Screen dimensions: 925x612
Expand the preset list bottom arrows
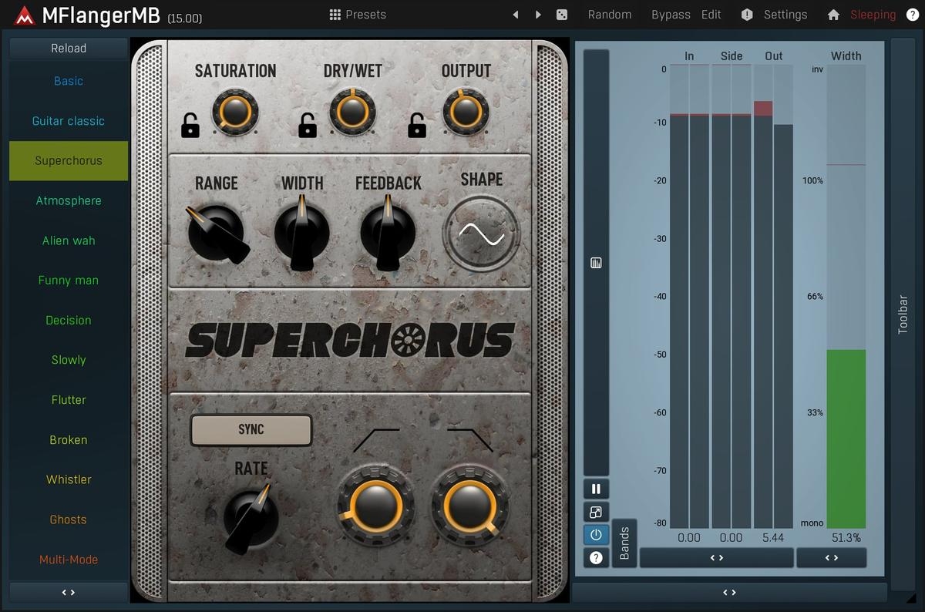(x=69, y=593)
